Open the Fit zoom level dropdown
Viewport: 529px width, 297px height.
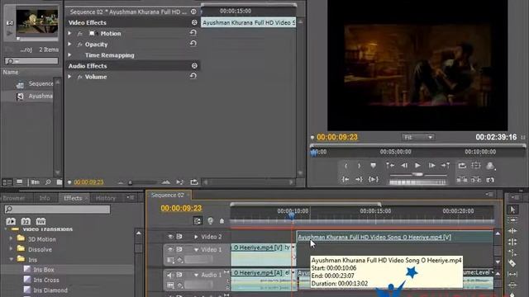(x=418, y=138)
